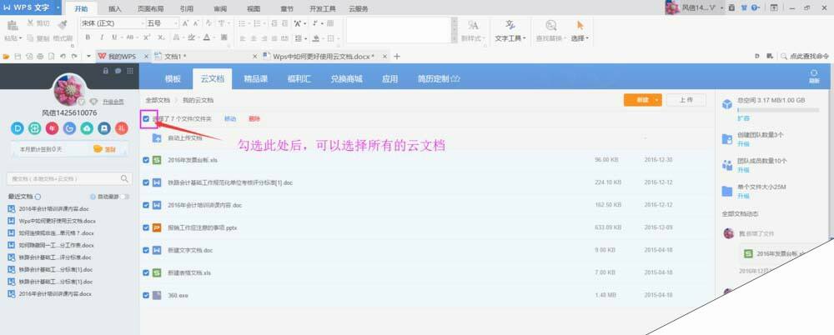The width and height of the screenshot is (834, 335).
Task: Click the 签到 sign-in button
Action: (x=105, y=149)
